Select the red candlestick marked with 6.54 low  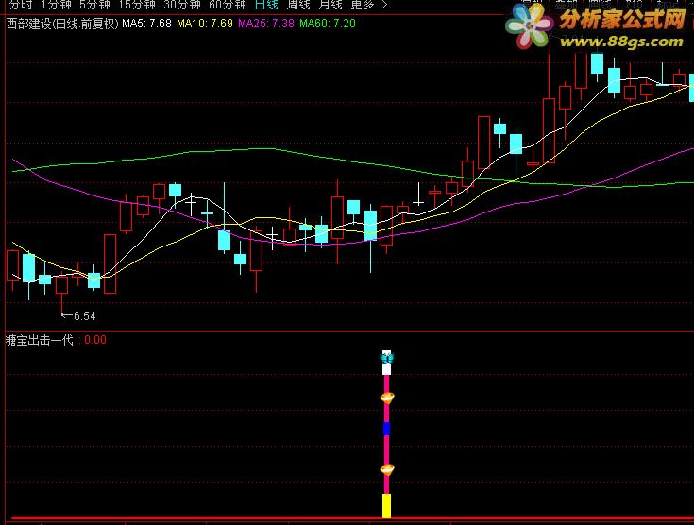coord(61,285)
